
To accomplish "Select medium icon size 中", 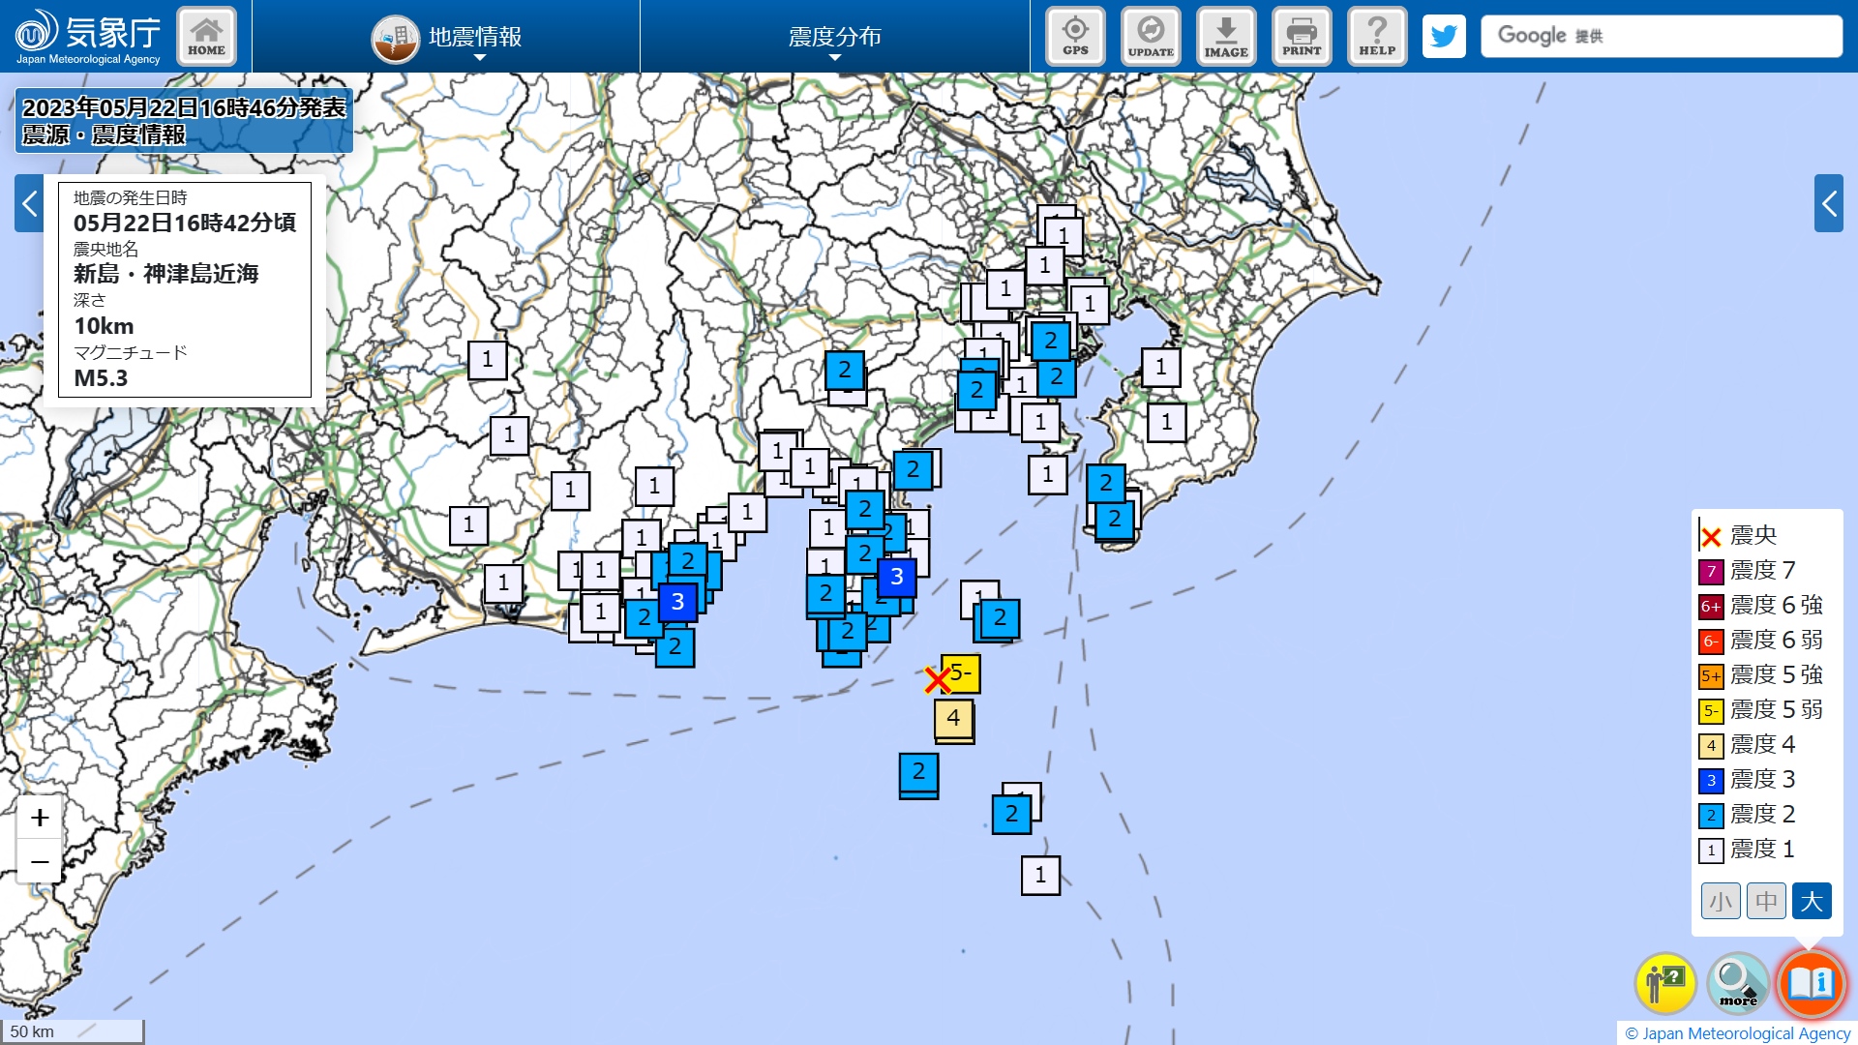I will click(x=1766, y=901).
